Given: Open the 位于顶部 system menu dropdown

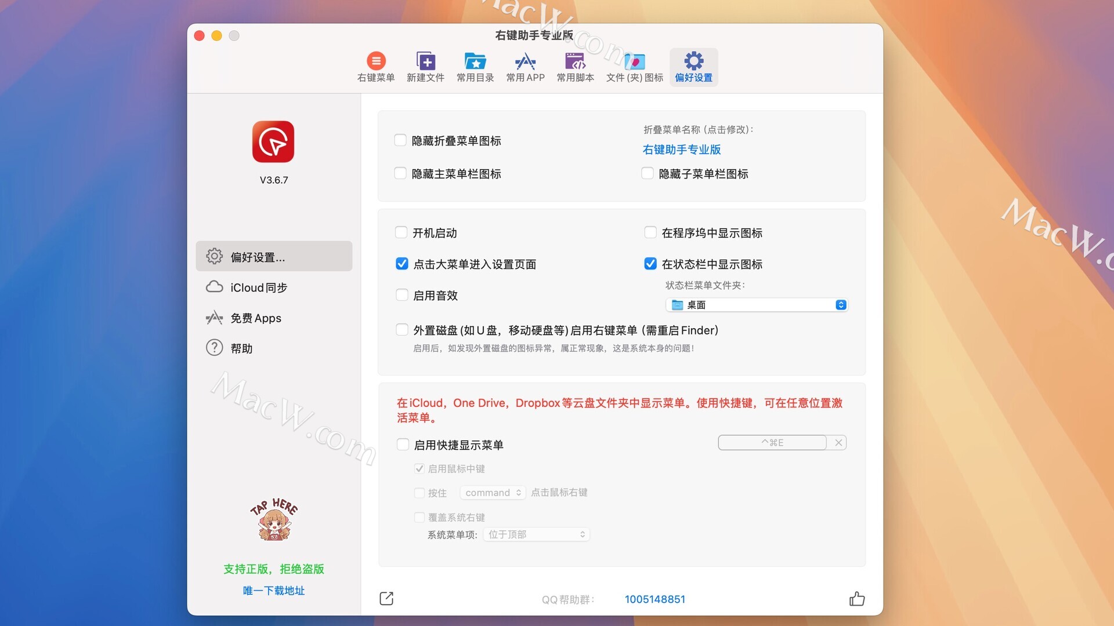Looking at the screenshot, I should pos(536,534).
